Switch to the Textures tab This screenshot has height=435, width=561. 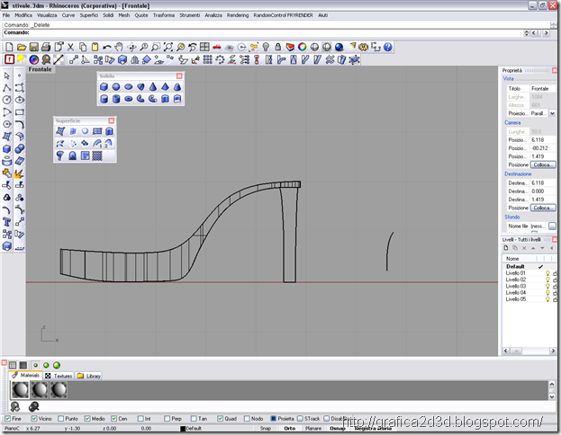click(x=59, y=376)
